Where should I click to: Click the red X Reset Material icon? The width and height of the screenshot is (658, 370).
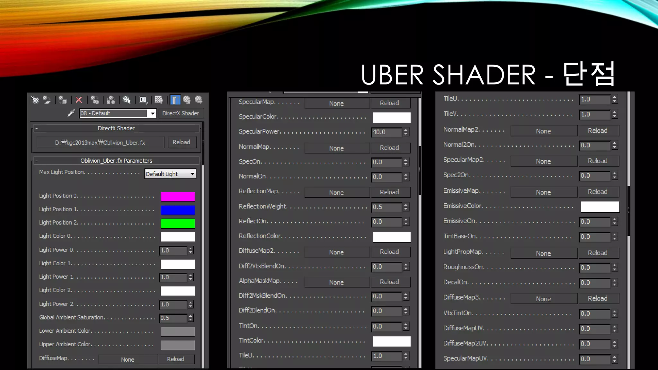[x=79, y=100]
